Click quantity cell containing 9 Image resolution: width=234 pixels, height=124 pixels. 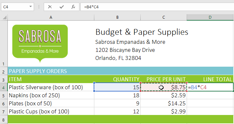(117, 103)
